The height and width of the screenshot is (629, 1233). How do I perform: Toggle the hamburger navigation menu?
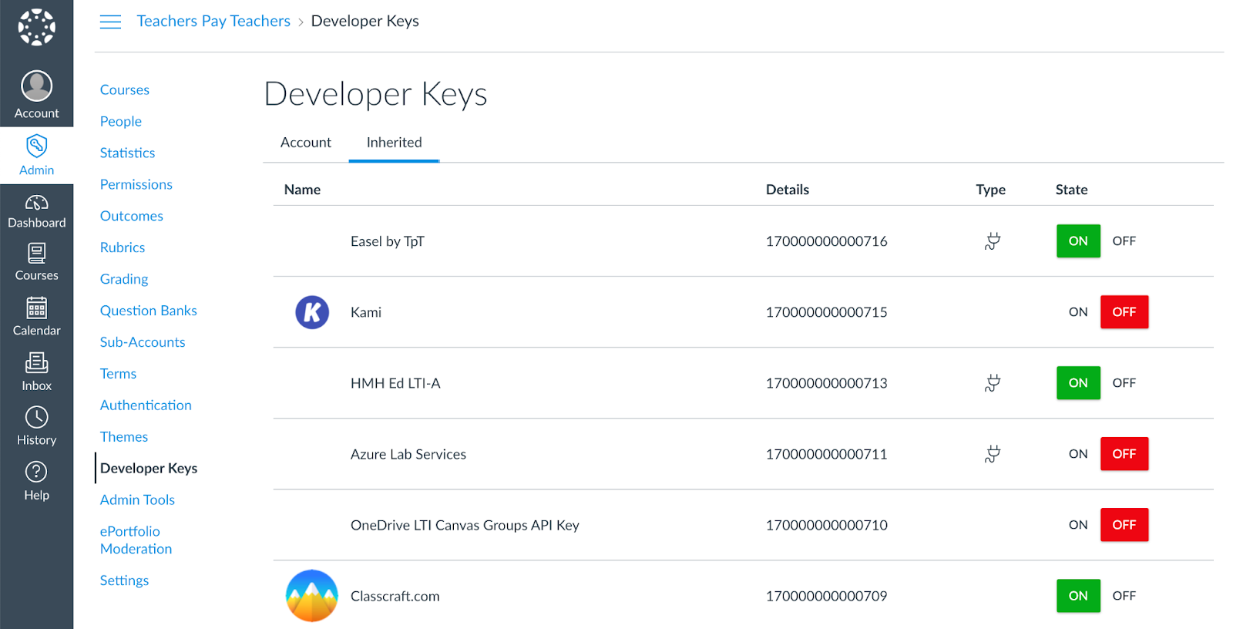110,22
